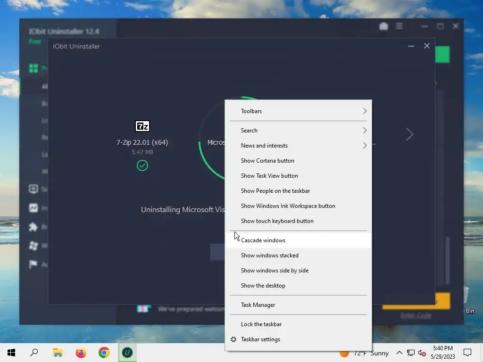Select IObit Uninstaller taskbar icon
The height and width of the screenshot is (362, 483).
(x=127, y=353)
